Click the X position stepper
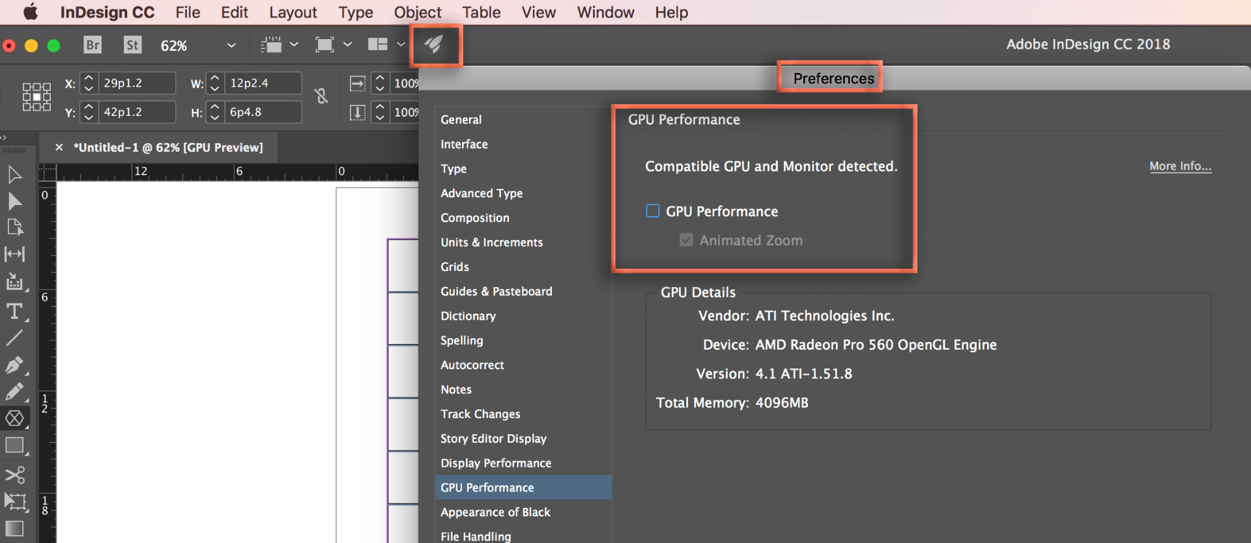 (x=89, y=83)
